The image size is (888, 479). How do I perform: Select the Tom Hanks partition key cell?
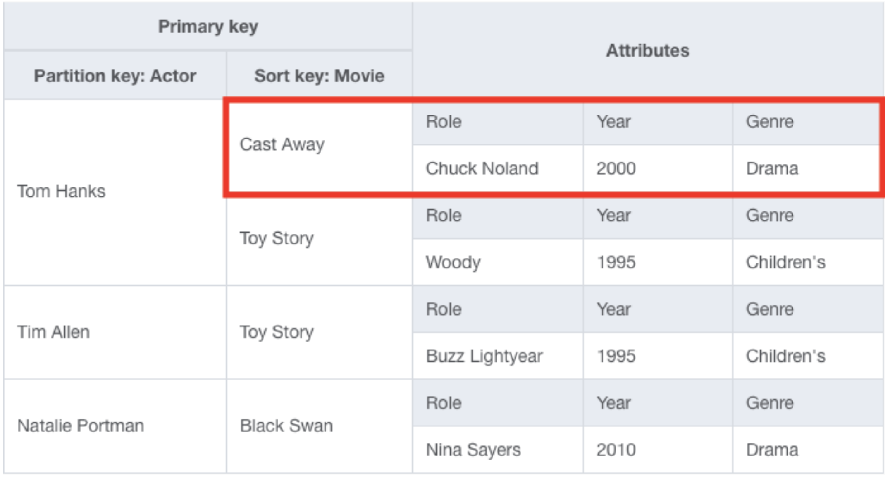(x=115, y=192)
